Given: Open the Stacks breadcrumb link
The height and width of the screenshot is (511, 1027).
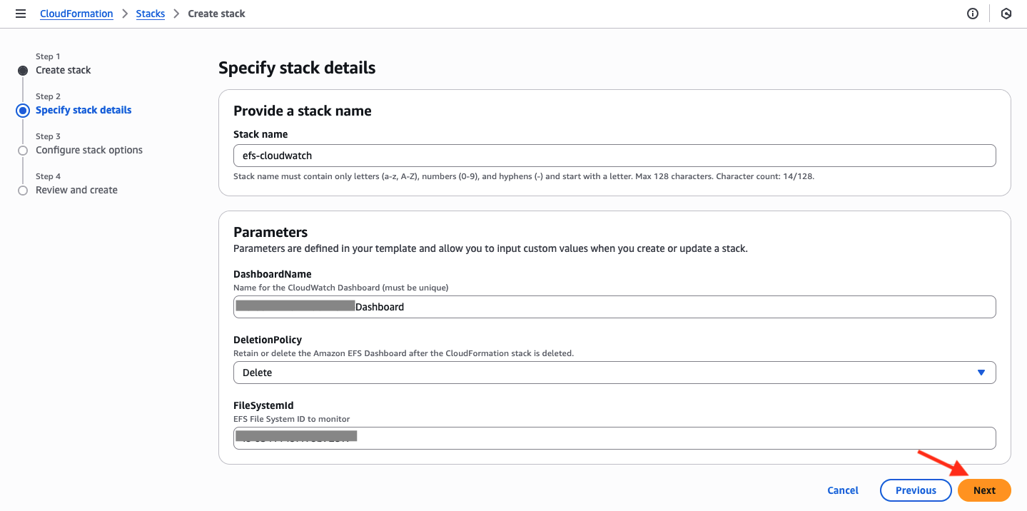Looking at the screenshot, I should click(150, 13).
